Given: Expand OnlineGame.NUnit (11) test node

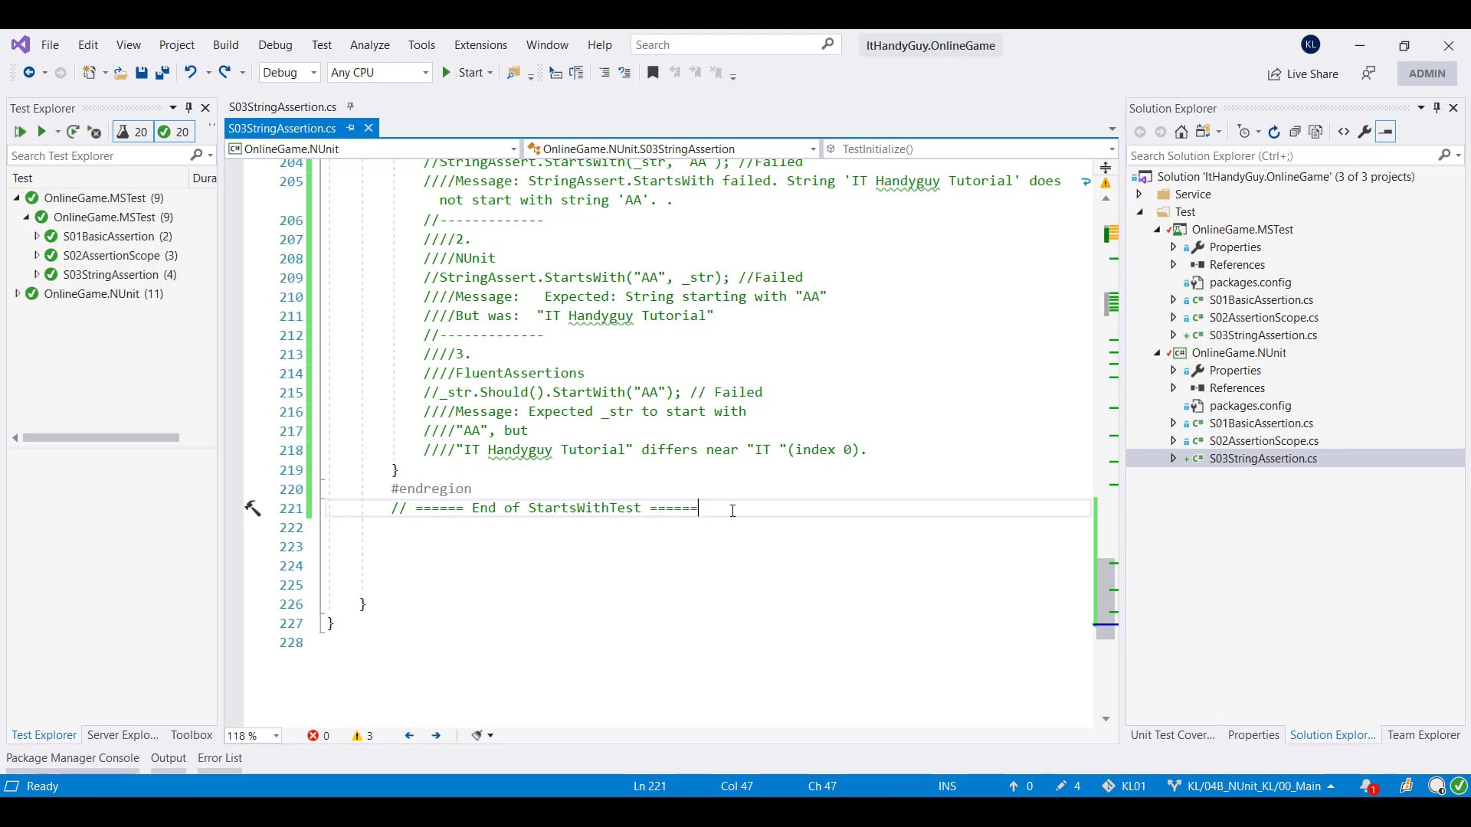Looking at the screenshot, I should click(18, 293).
